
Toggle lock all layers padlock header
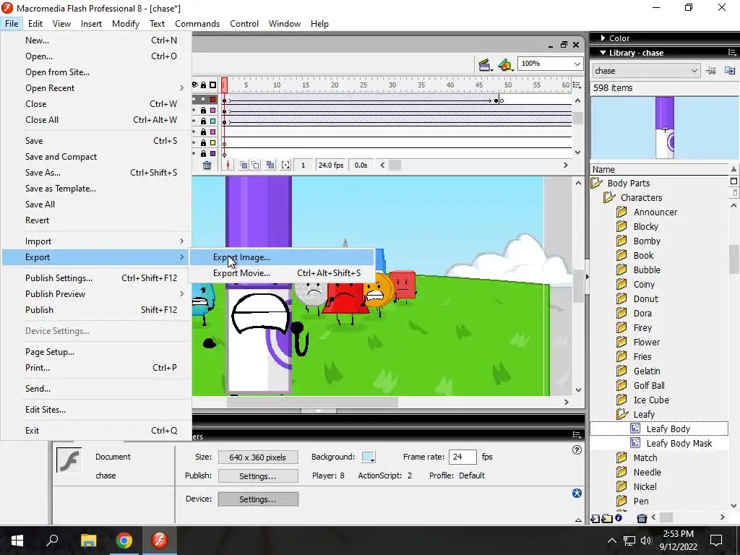point(203,85)
